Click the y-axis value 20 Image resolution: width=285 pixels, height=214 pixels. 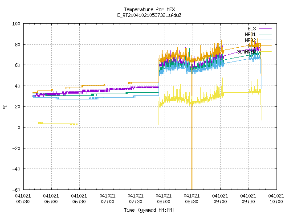[17, 107]
